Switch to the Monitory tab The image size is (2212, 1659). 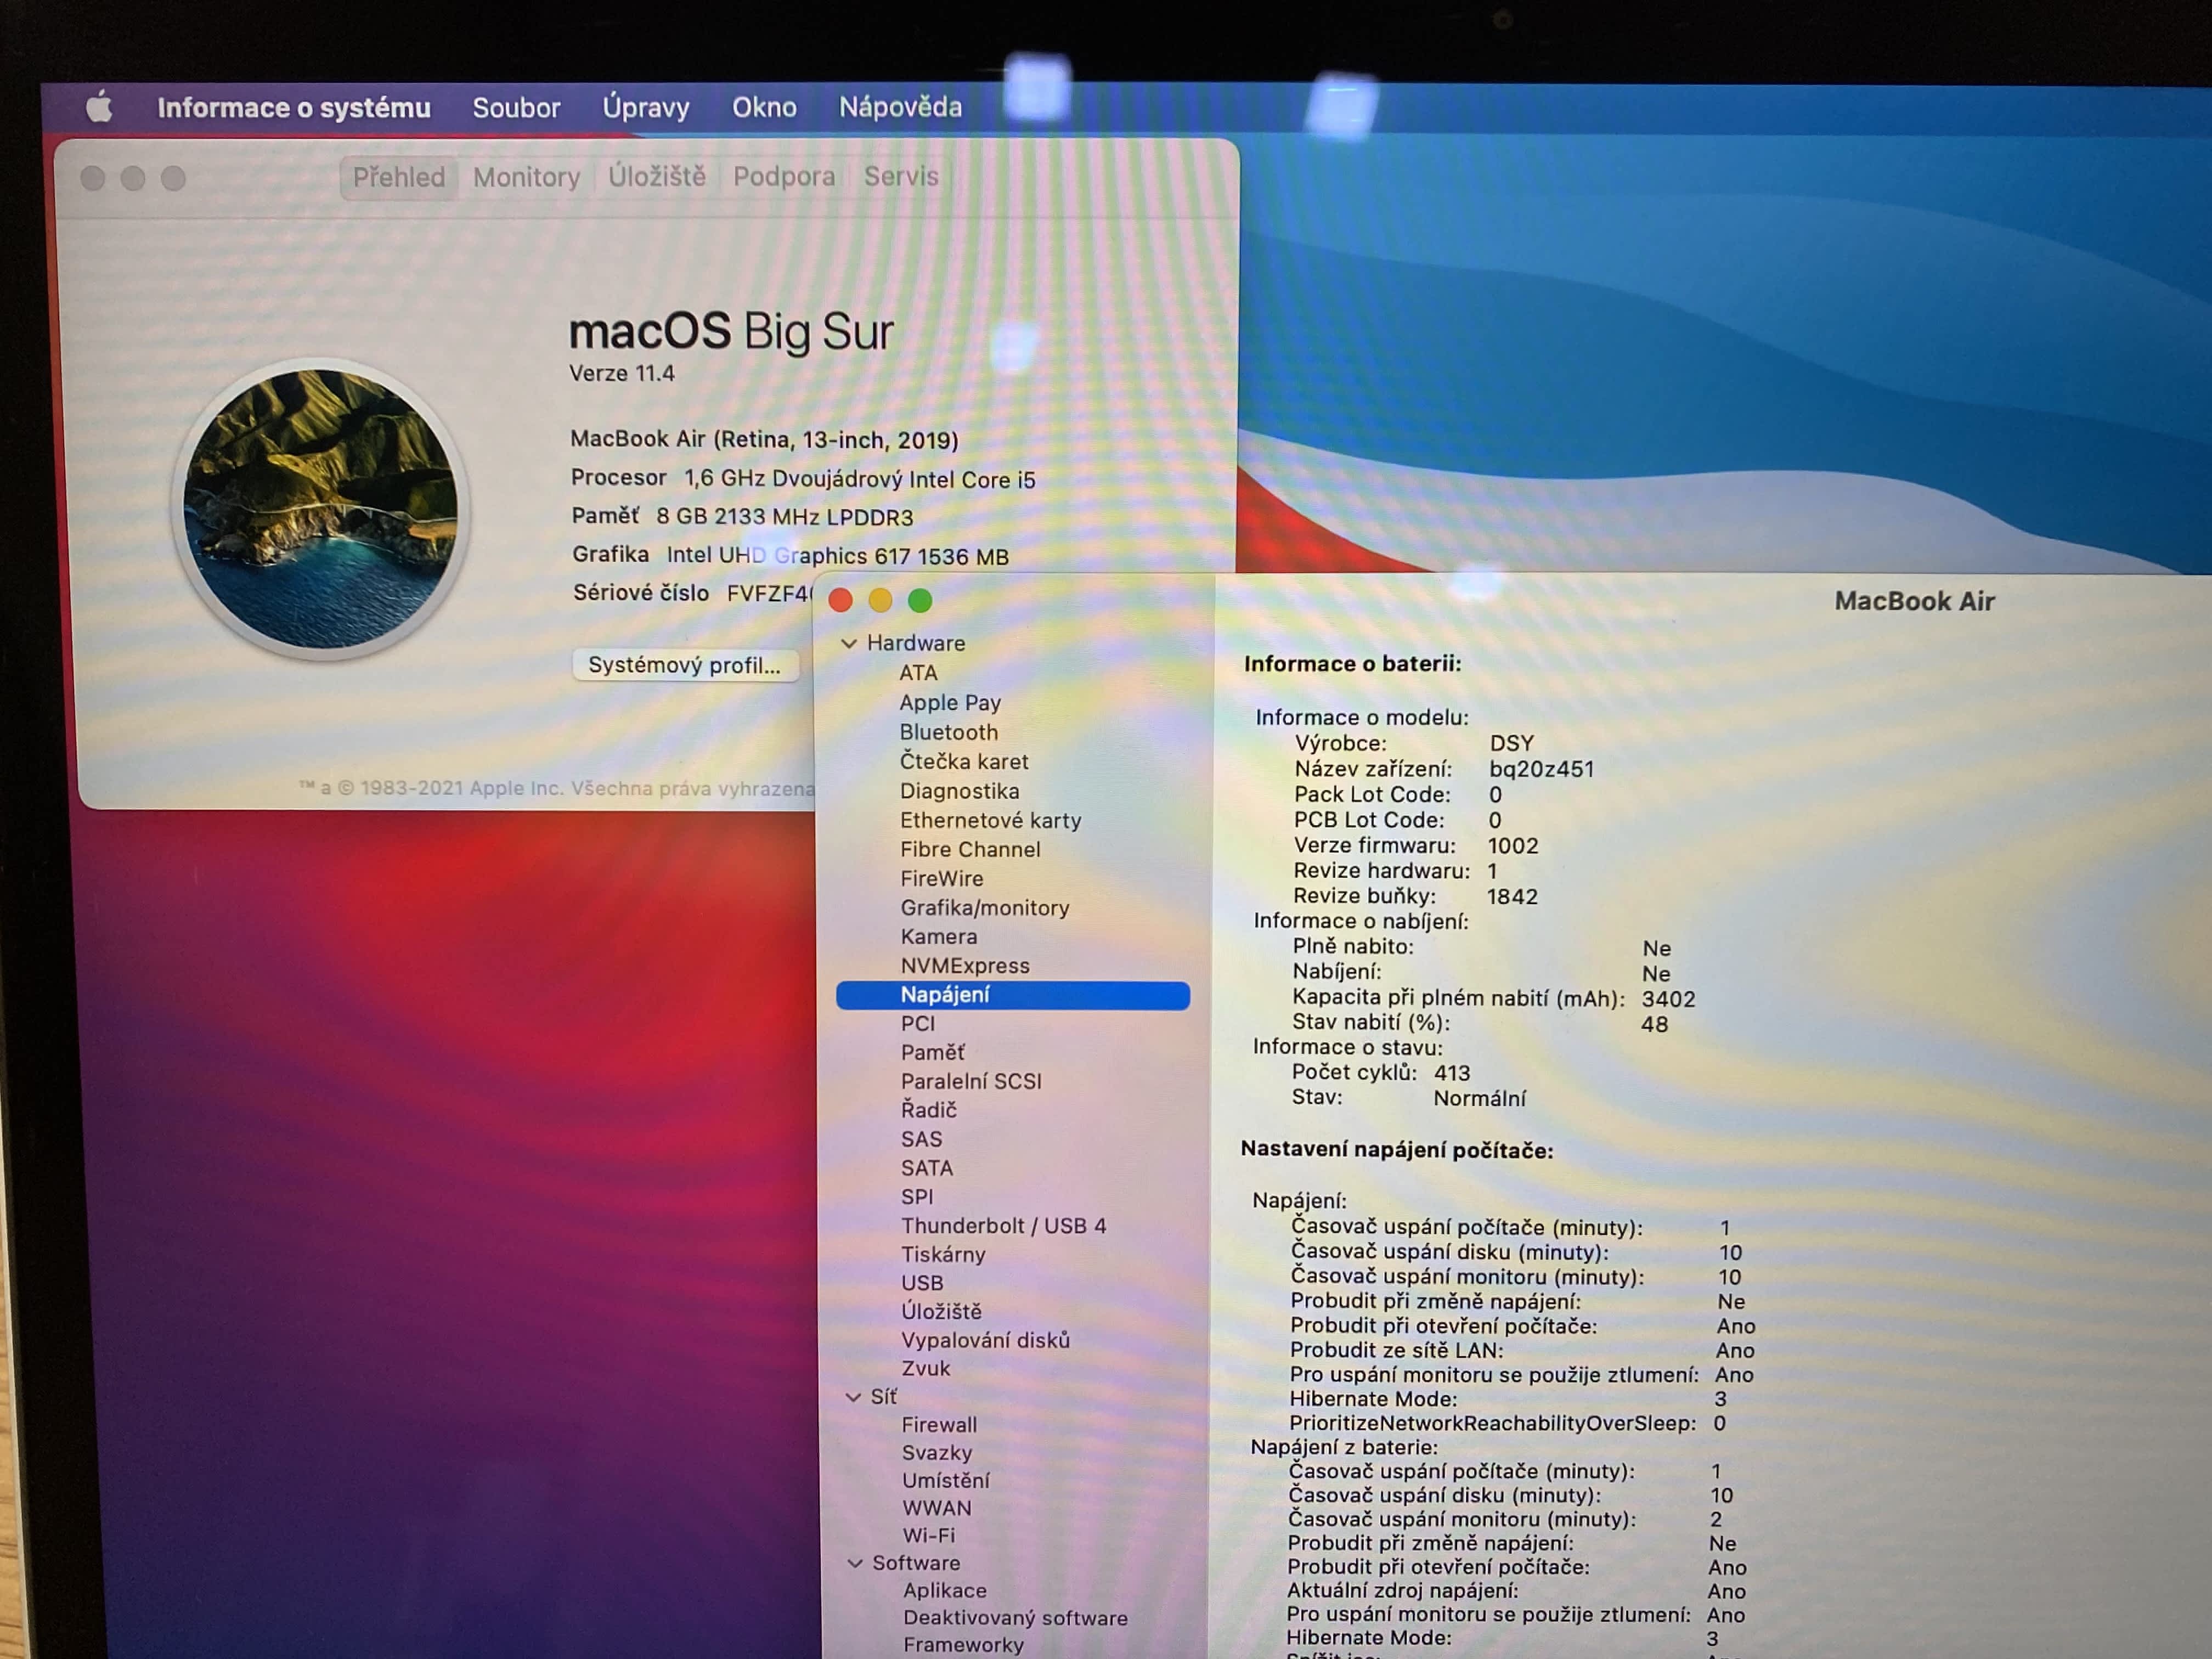[x=526, y=177]
